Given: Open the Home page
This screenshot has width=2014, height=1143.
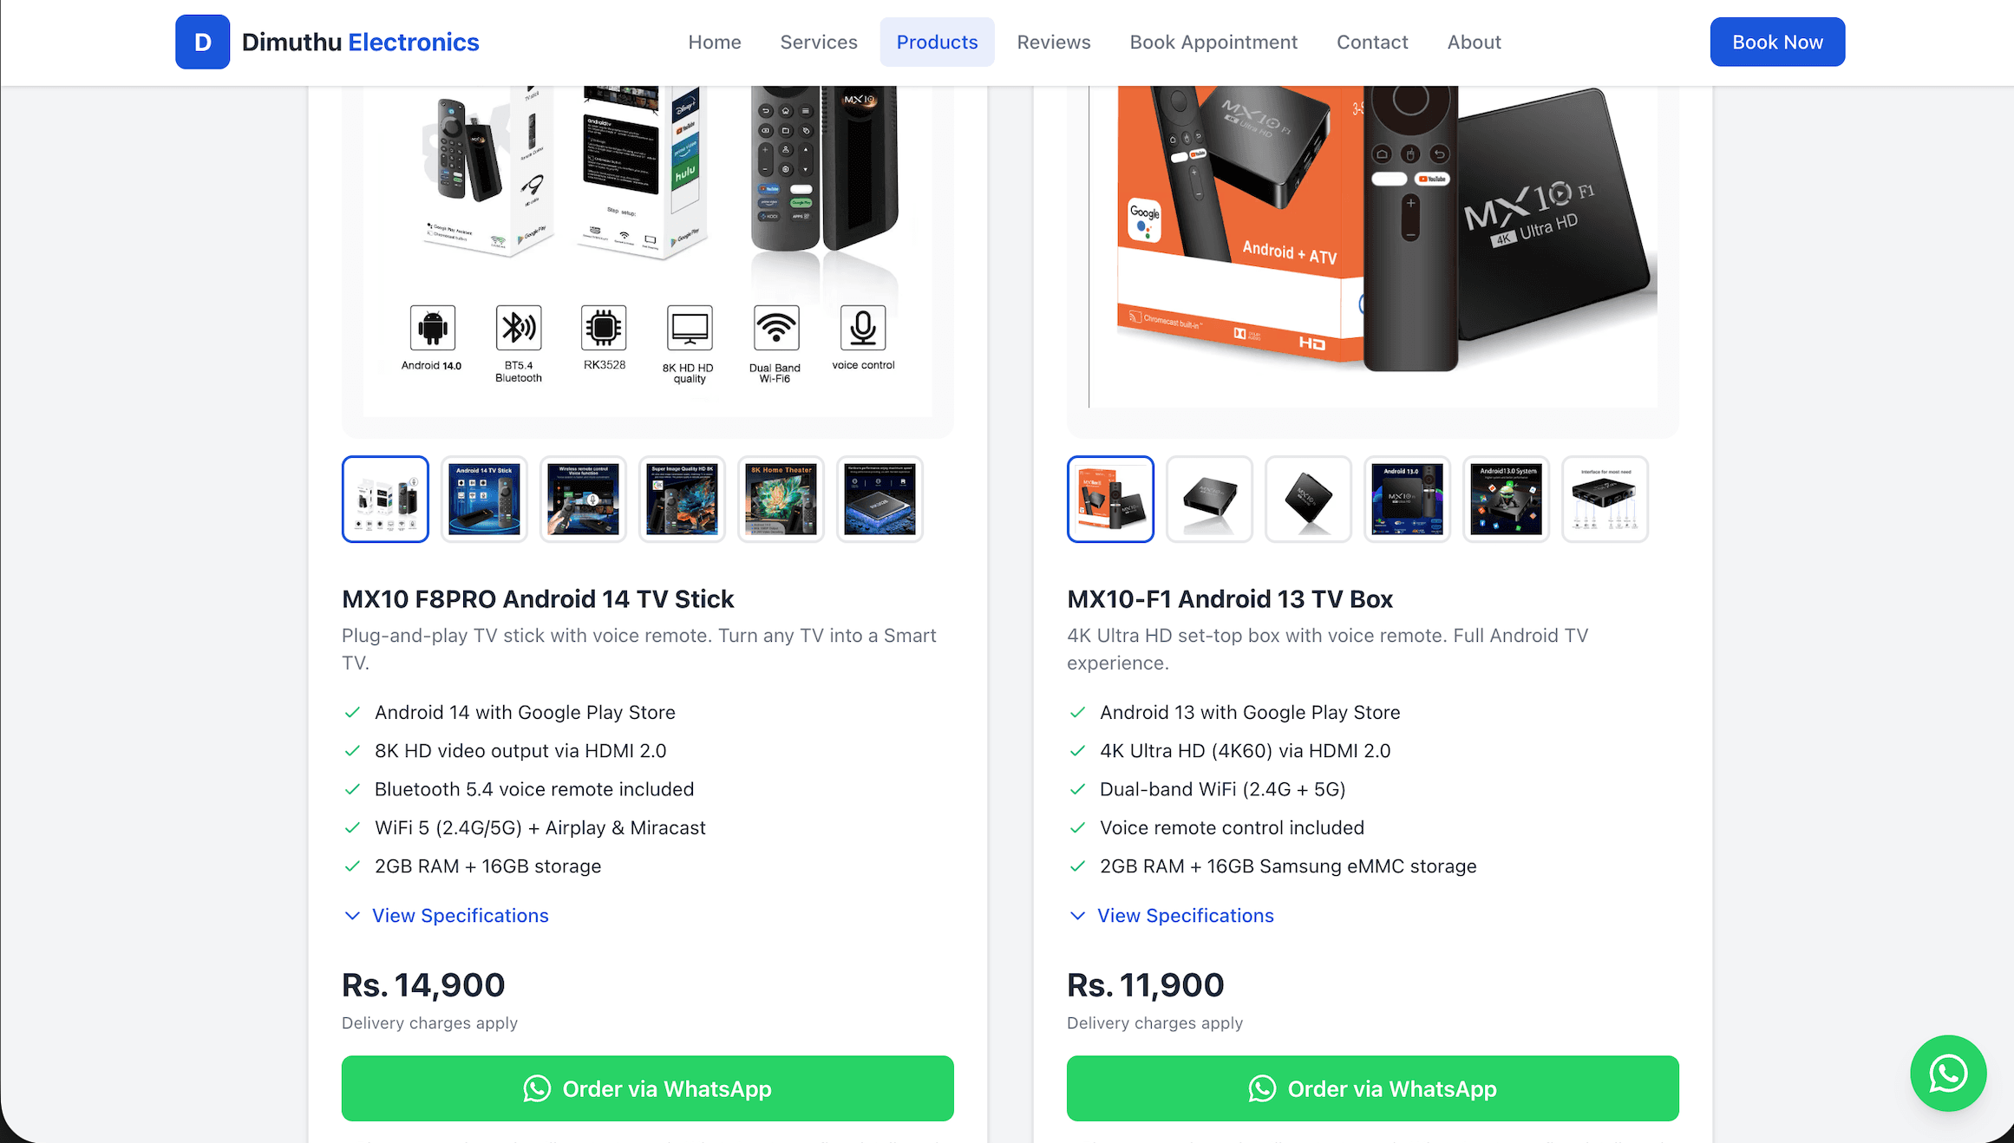Looking at the screenshot, I should click(x=714, y=42).
